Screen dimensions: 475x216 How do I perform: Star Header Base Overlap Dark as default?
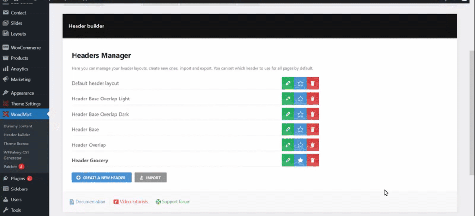tap(300, 114)
